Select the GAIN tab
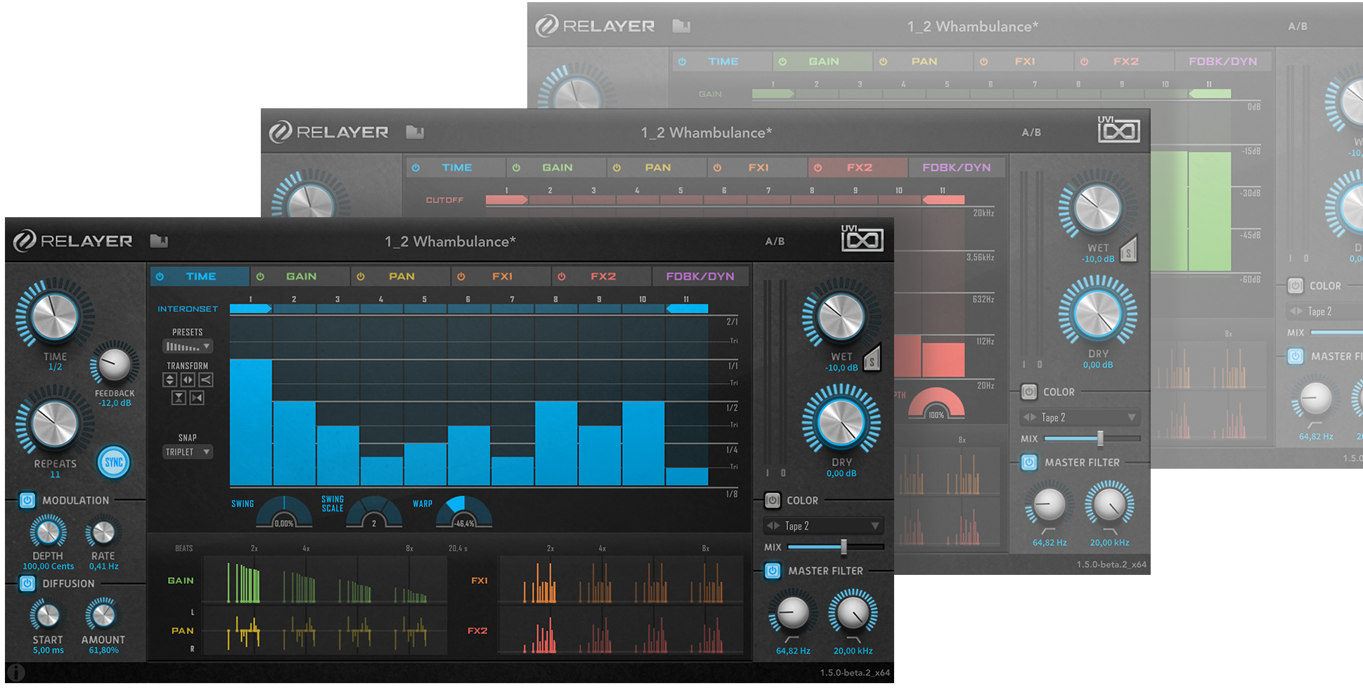Screen dimensions: 1363x693 click(x=300, y=276)
